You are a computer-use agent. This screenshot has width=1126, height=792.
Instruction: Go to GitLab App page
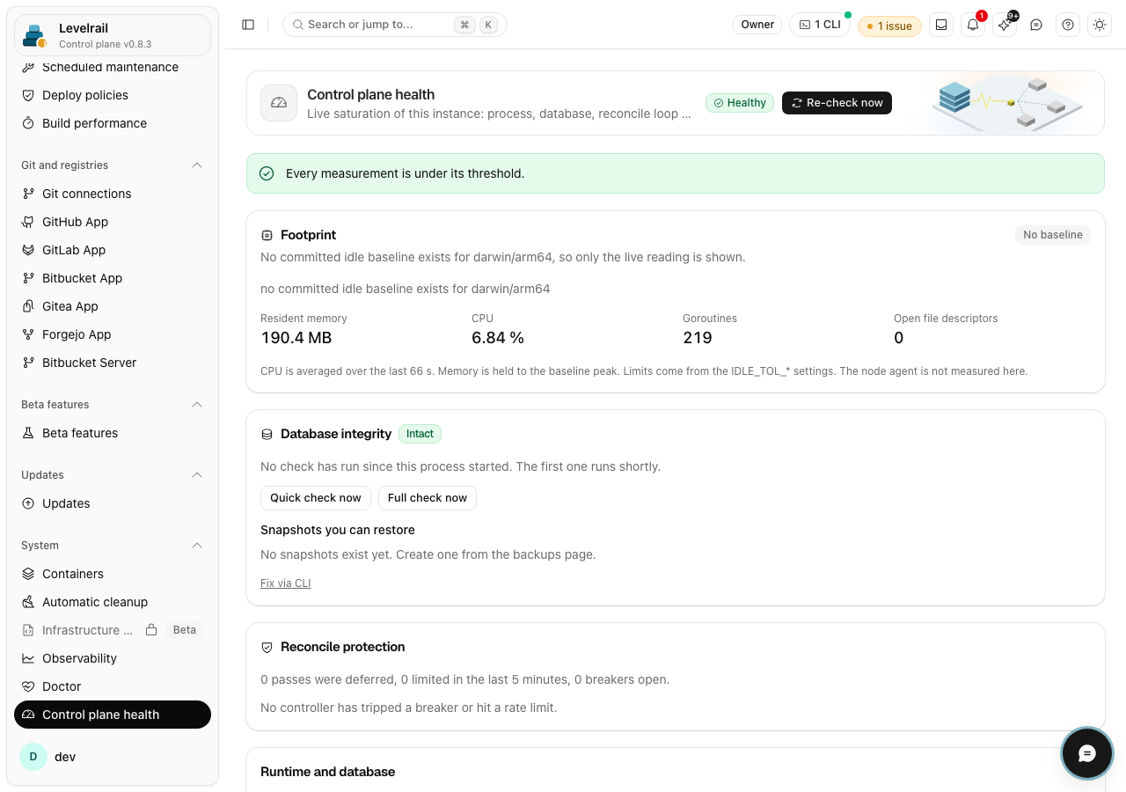pyautogui.click(x=113, y=250)
